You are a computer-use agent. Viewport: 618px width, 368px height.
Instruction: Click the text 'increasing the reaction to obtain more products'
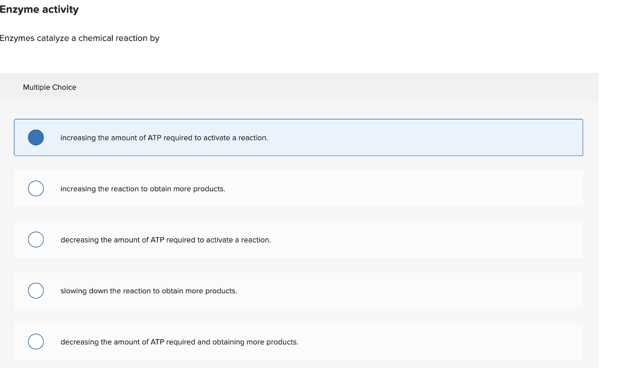click(x=142, y=189)
